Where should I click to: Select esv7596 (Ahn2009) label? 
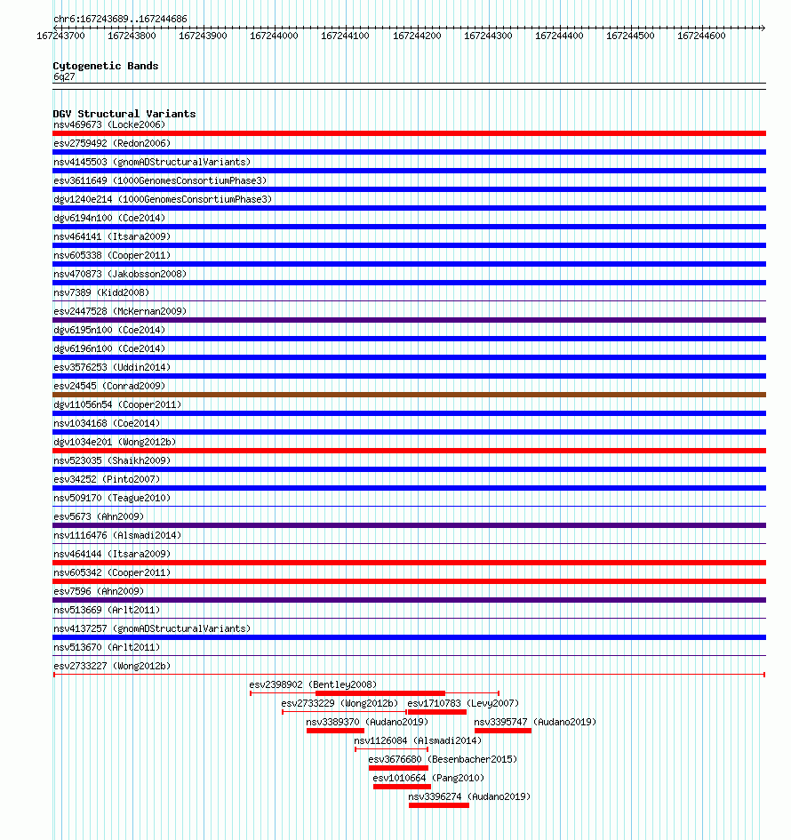pyautogui.click(x=99, y=591)
